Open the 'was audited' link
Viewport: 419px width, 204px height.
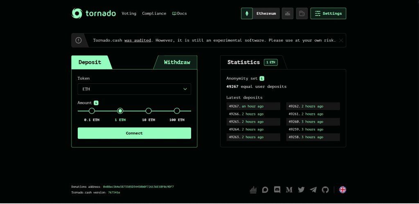(137, 40)
